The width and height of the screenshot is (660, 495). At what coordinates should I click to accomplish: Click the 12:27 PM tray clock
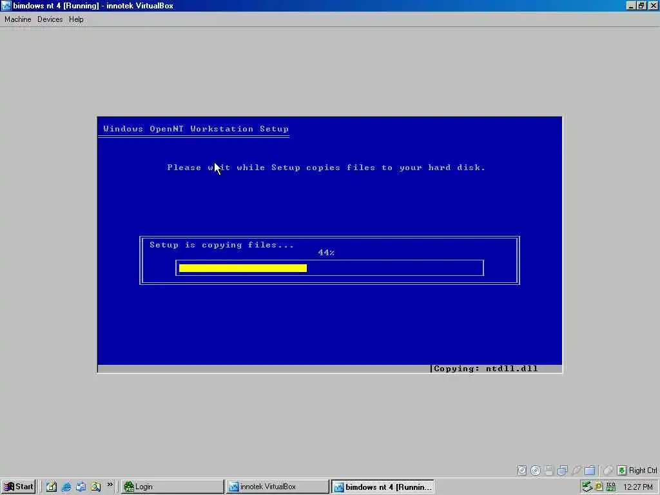(x=637, y=487)
